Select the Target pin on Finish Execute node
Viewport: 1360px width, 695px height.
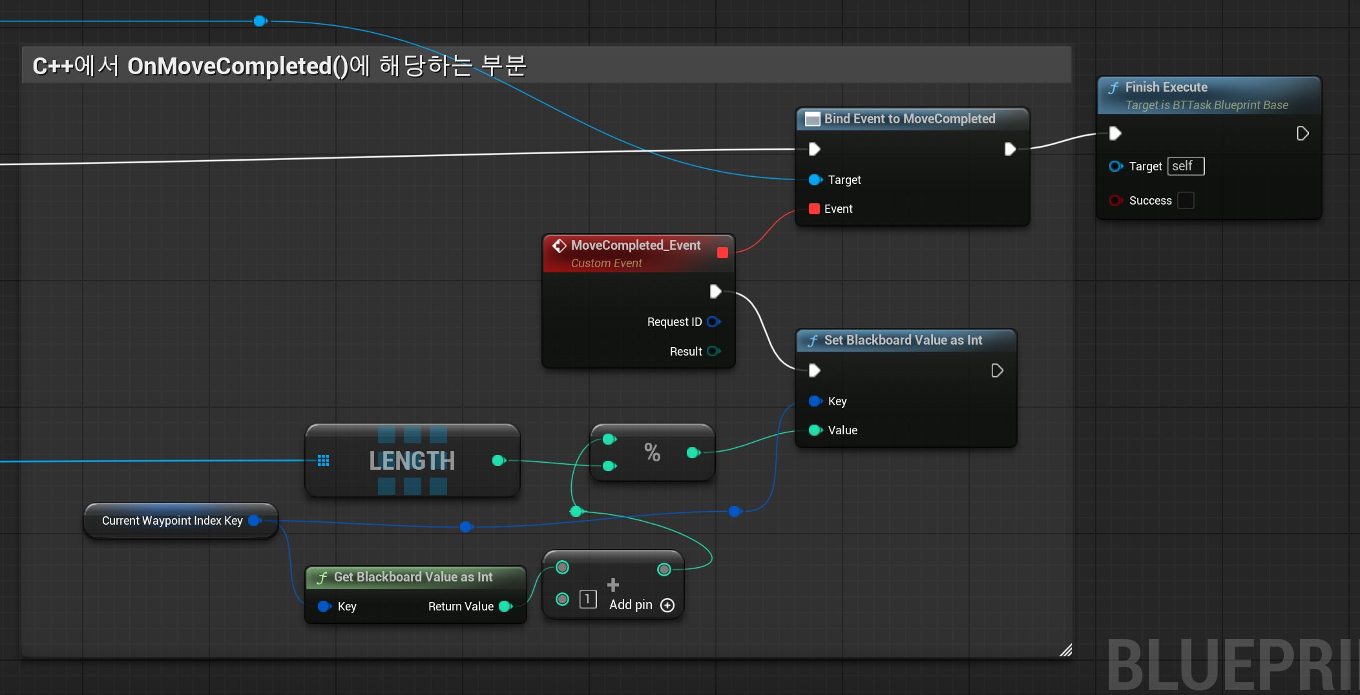(1116, 166)
